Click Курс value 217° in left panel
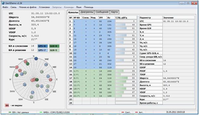Viewport: 199px width, 115px height. pos(34,39)
